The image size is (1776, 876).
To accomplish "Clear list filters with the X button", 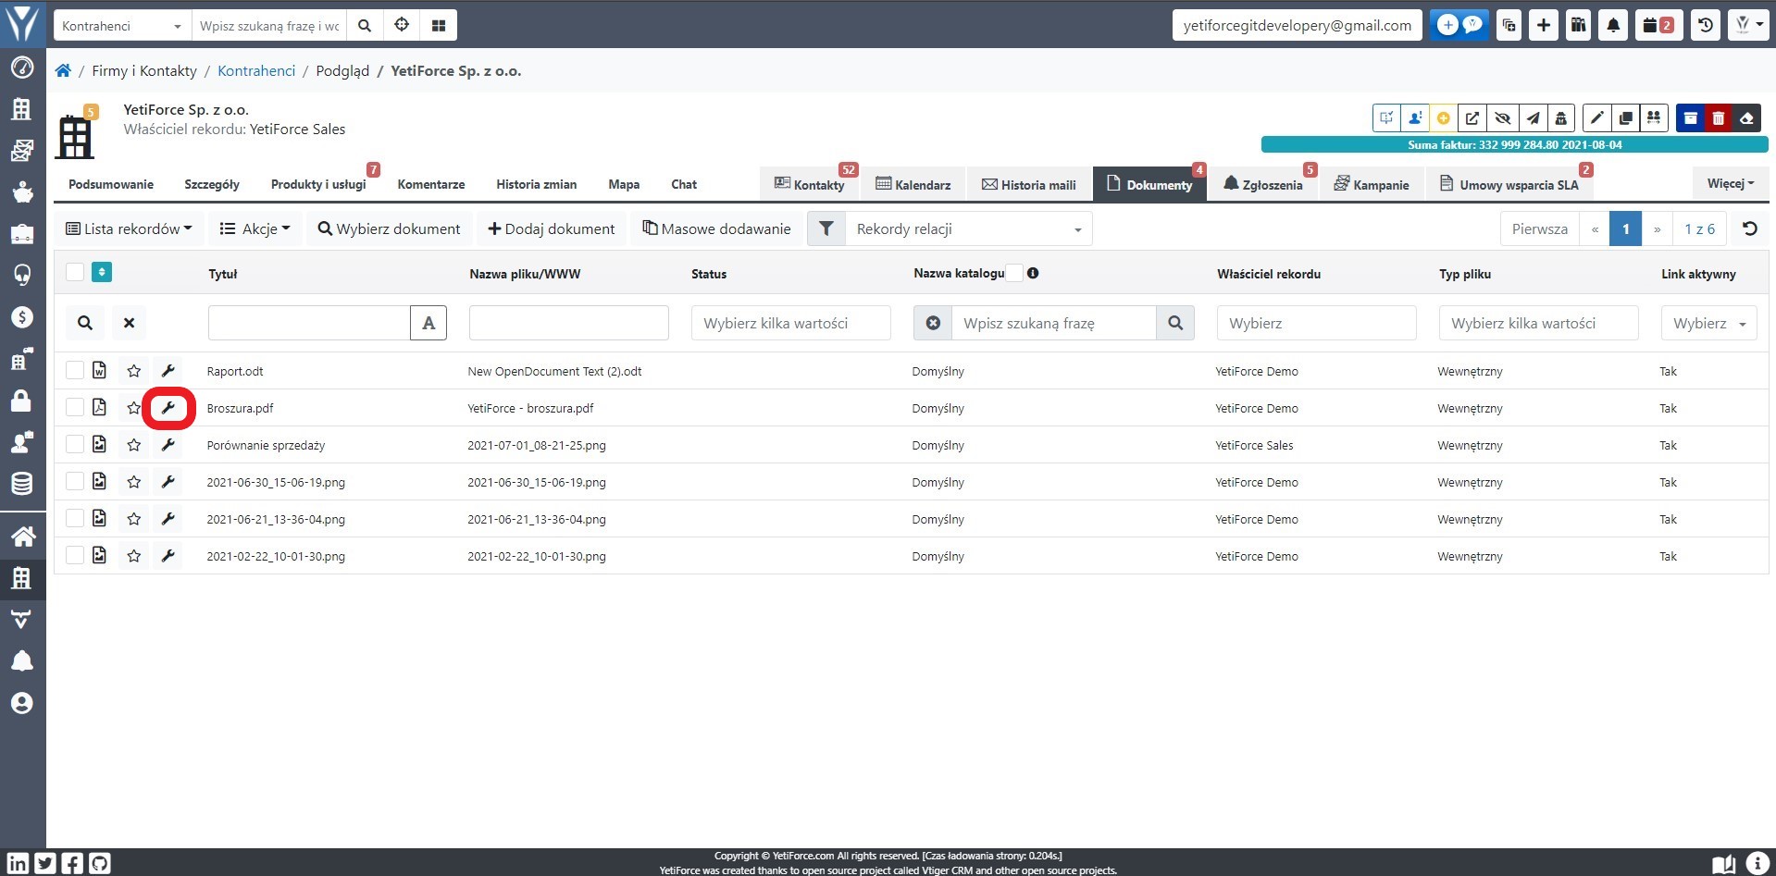I will (130, 323).
